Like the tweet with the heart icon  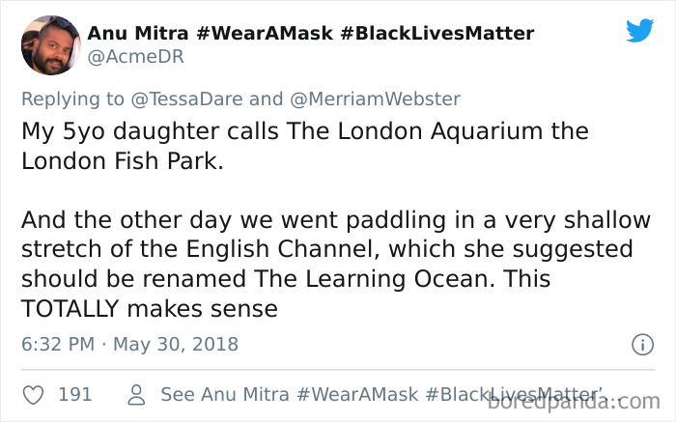pos(32,394)
